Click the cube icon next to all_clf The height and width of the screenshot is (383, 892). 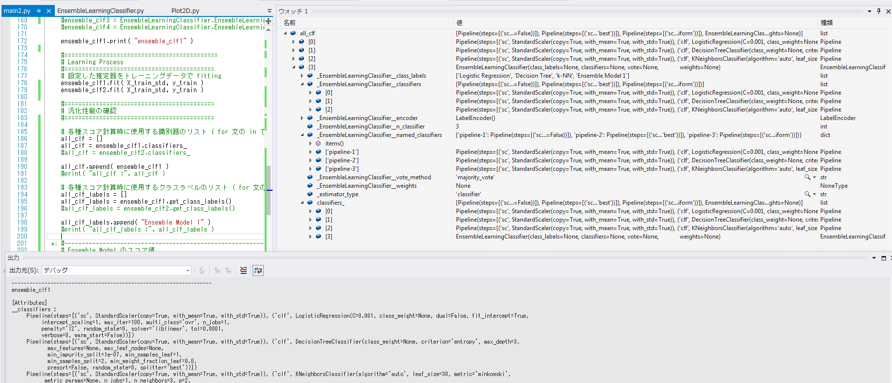click(x=293, y=33)
